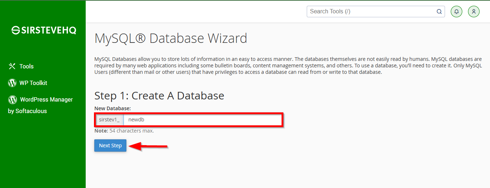The height and width of the screenshot is (188, 490).
Task: Click the search magnifier icon
Action: [x=439, y=12]
